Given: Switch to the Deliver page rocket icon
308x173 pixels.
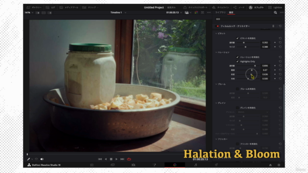Looking at the screenshot, I should 216,165.
